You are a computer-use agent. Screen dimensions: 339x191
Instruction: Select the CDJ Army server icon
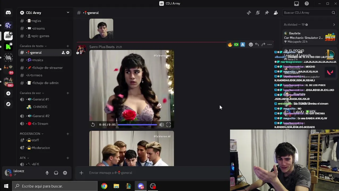click(x=8, y=36)
